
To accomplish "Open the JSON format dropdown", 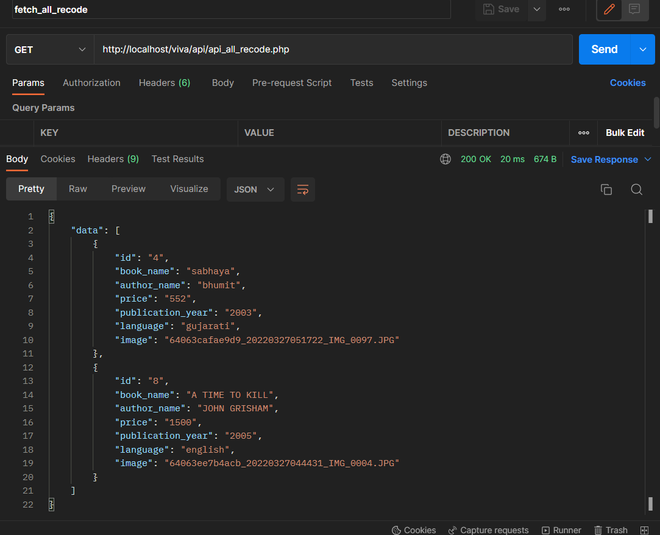I will [255, 190].
